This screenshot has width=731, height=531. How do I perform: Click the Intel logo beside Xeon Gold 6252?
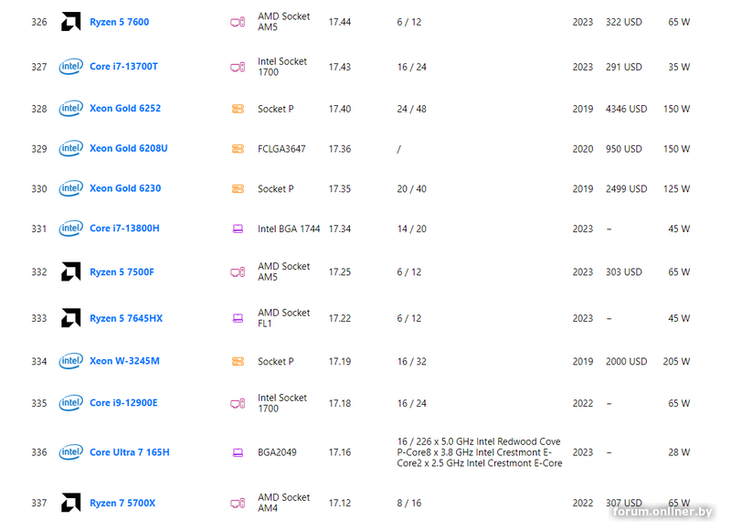[x=71, y=109]
